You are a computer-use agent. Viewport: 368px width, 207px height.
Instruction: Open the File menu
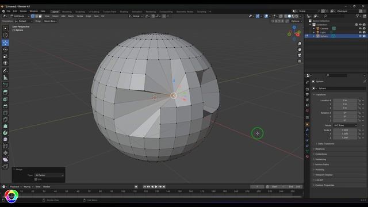pos(8,11)
